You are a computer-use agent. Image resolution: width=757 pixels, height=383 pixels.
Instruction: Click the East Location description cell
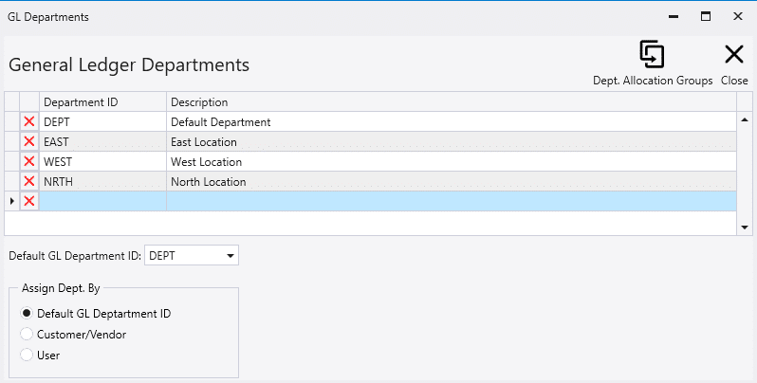coord(452,141)
